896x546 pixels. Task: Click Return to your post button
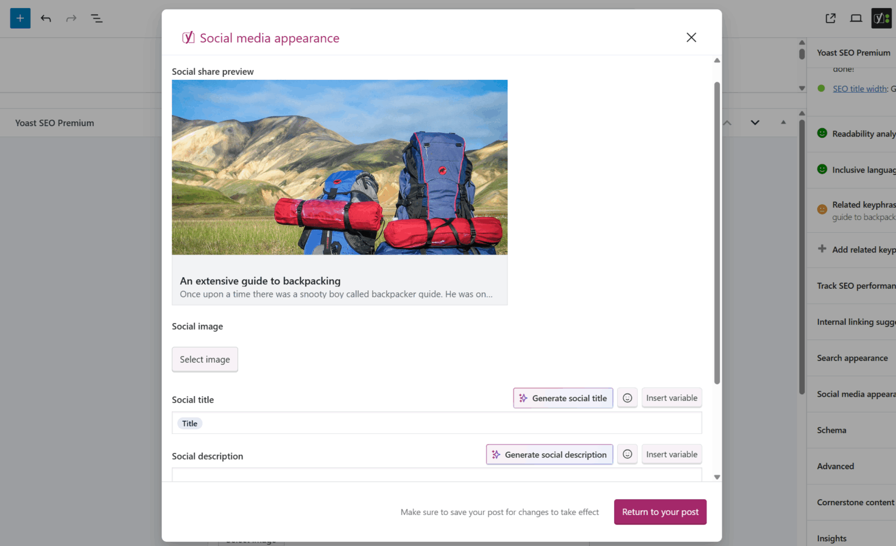pos(660,512)
